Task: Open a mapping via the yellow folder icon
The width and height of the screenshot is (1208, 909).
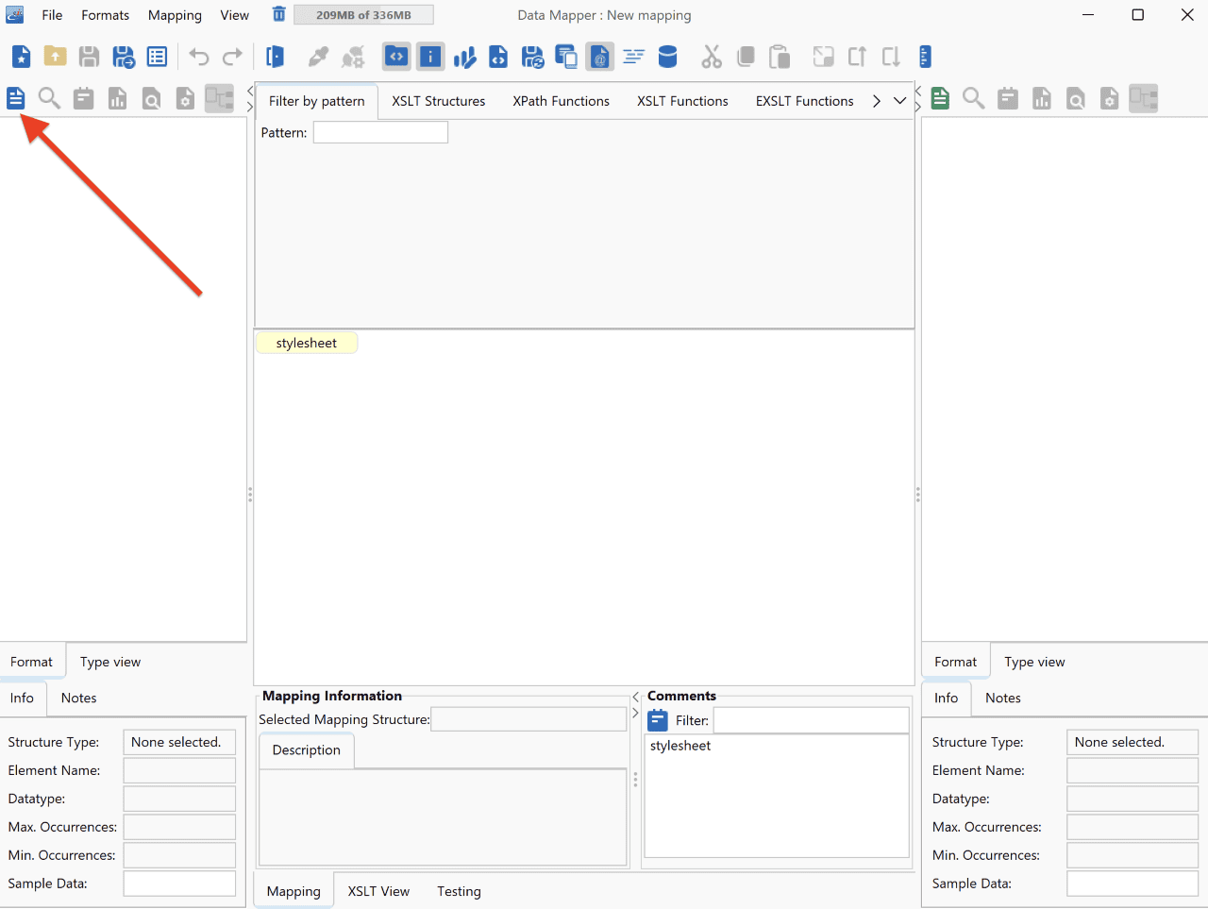Action: coord(55,57)
